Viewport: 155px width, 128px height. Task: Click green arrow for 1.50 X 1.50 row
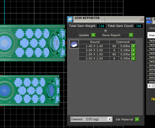[x=133, y=55]
